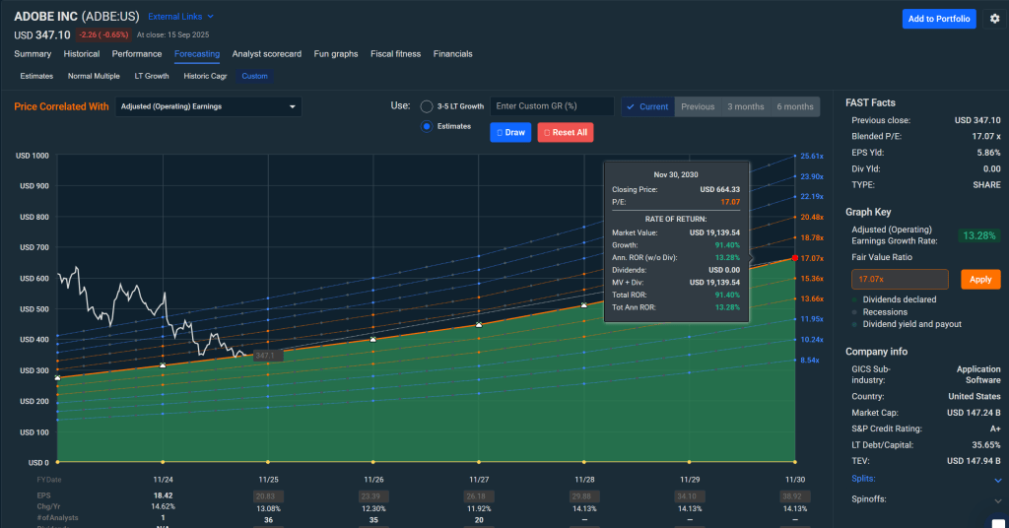Expand the Splits section chevron
1009x528 pixels.
coord(999,480)
